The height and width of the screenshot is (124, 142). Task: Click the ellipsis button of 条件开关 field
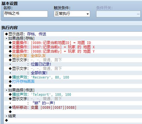(138, 14)
